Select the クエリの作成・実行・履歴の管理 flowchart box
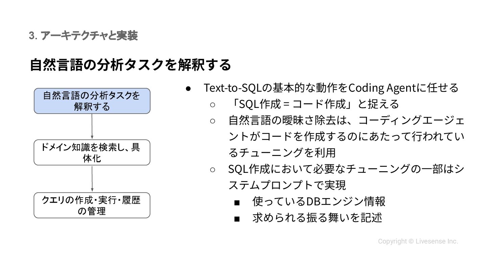Viewport: 487px width, 274px height. click(92, 205)
